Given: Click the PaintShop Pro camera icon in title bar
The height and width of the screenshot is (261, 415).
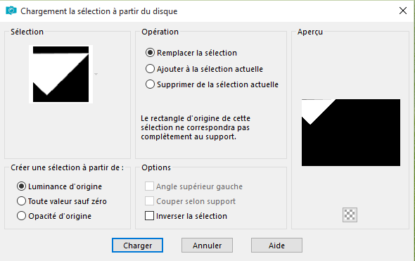Looking at the screenshot, I should [x=11, y=11].
